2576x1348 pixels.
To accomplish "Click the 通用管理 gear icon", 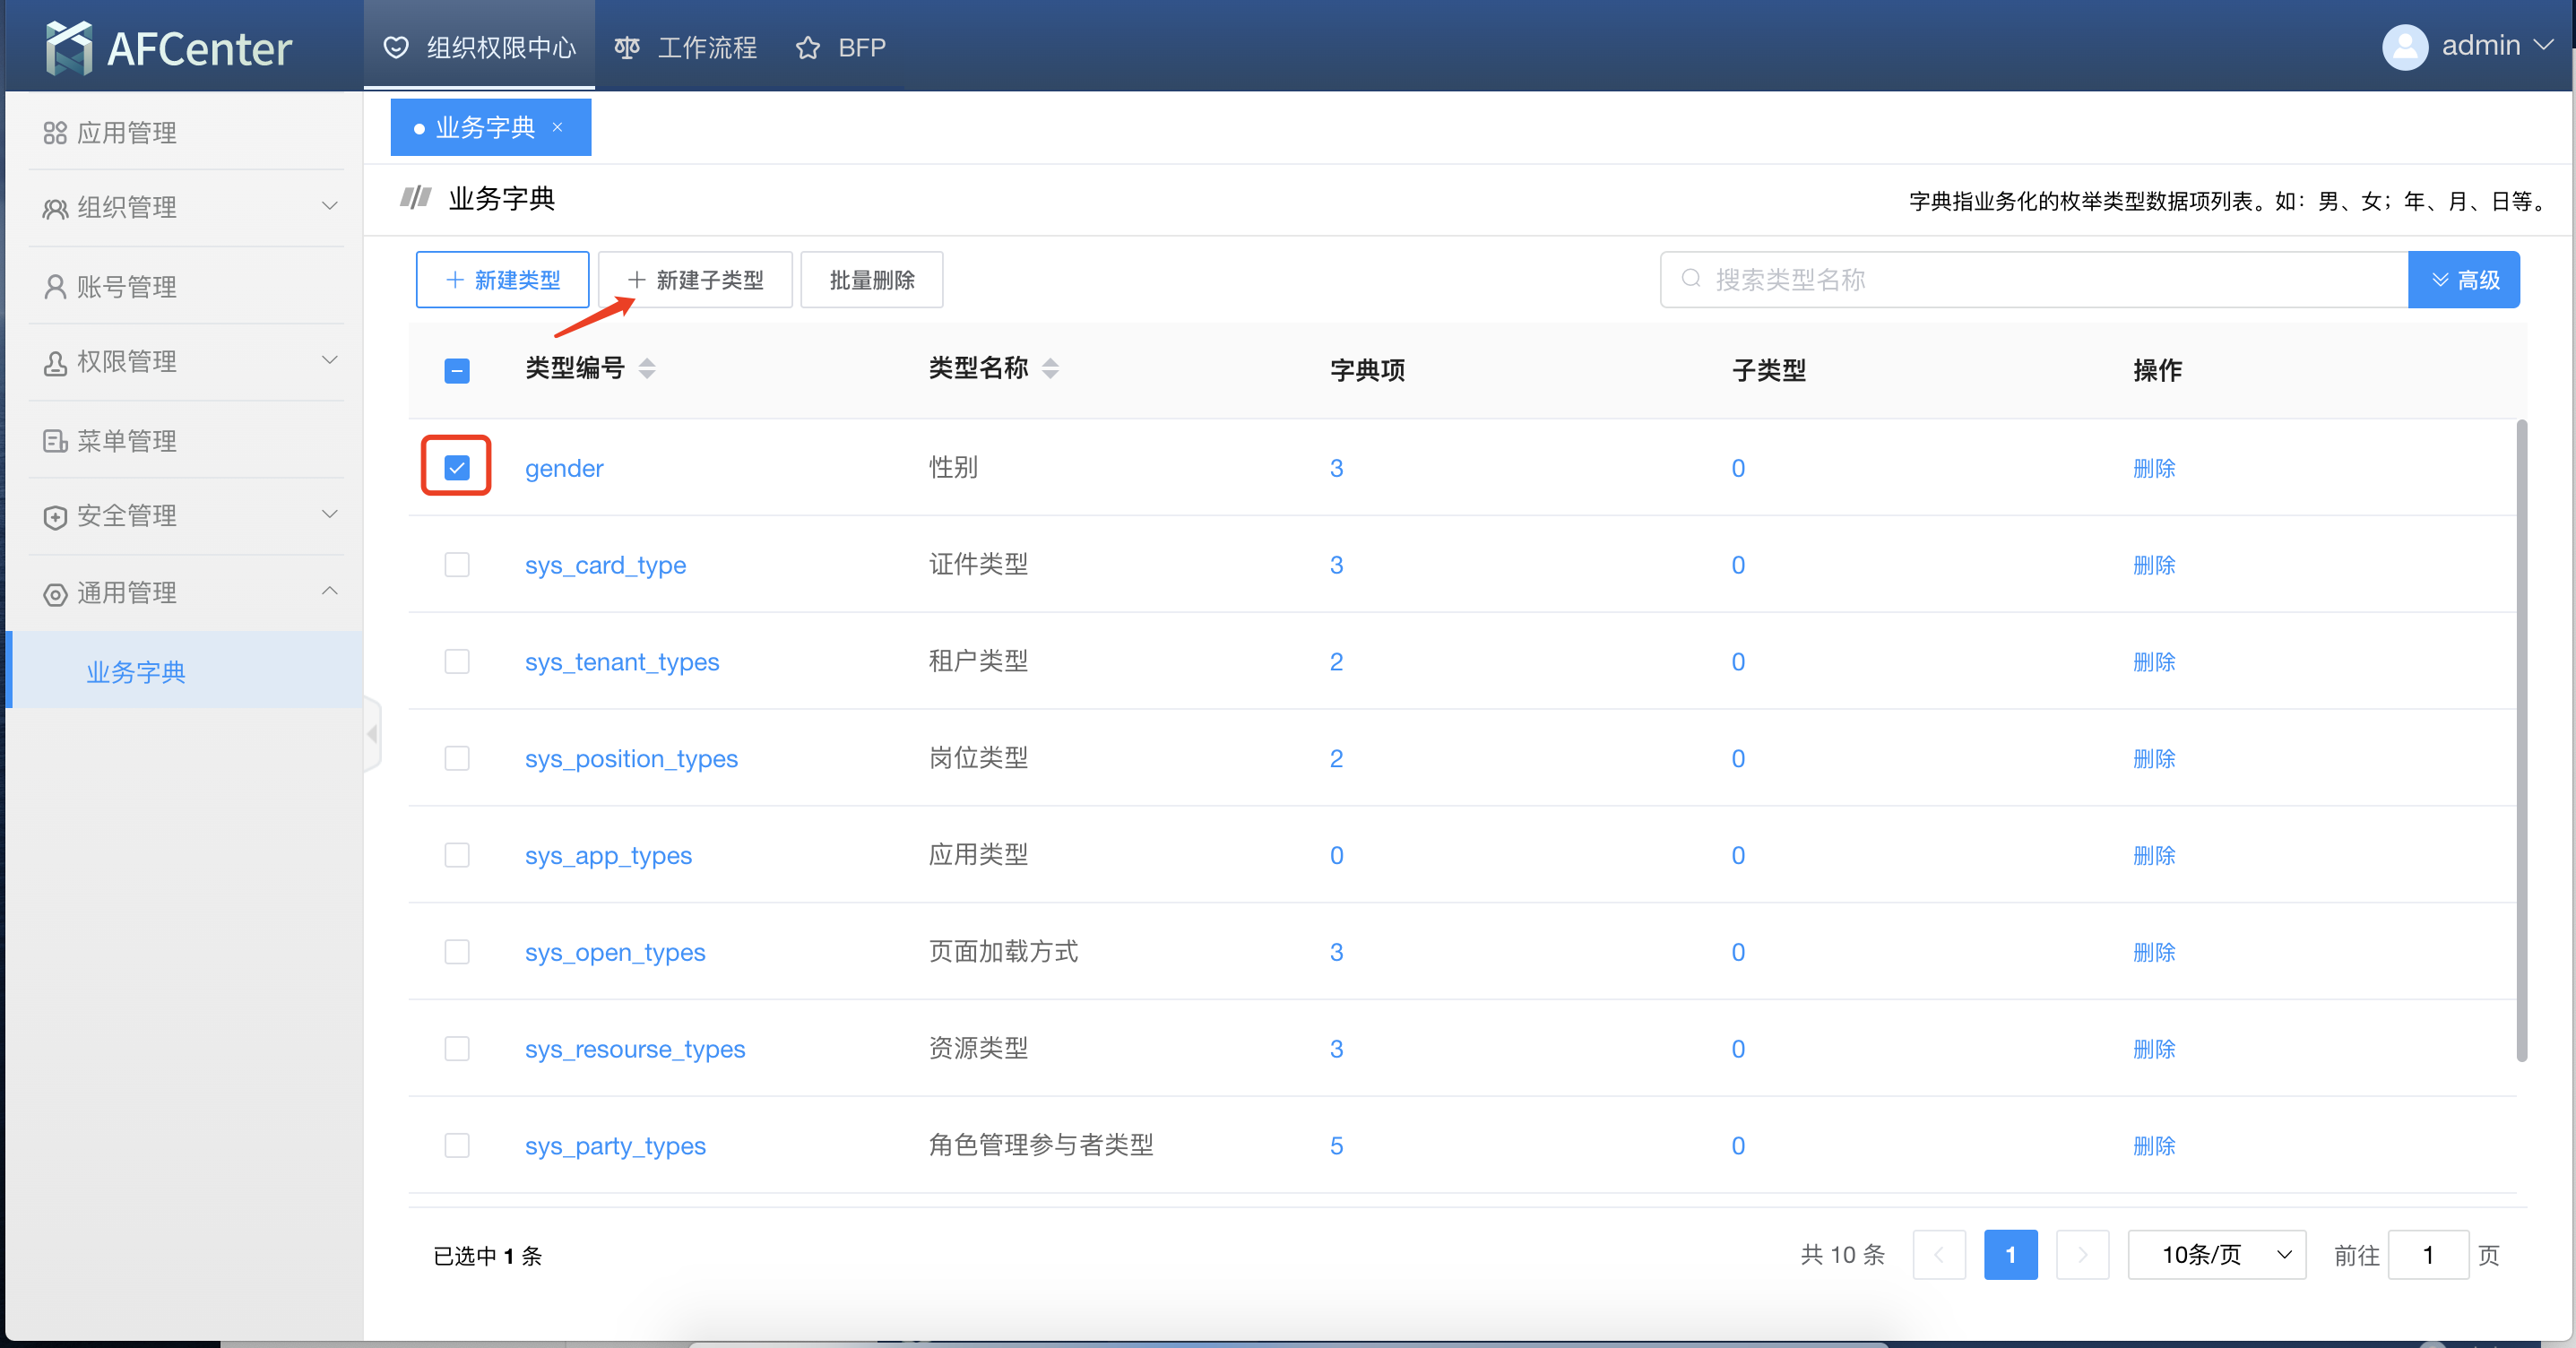I will (55, 594).
